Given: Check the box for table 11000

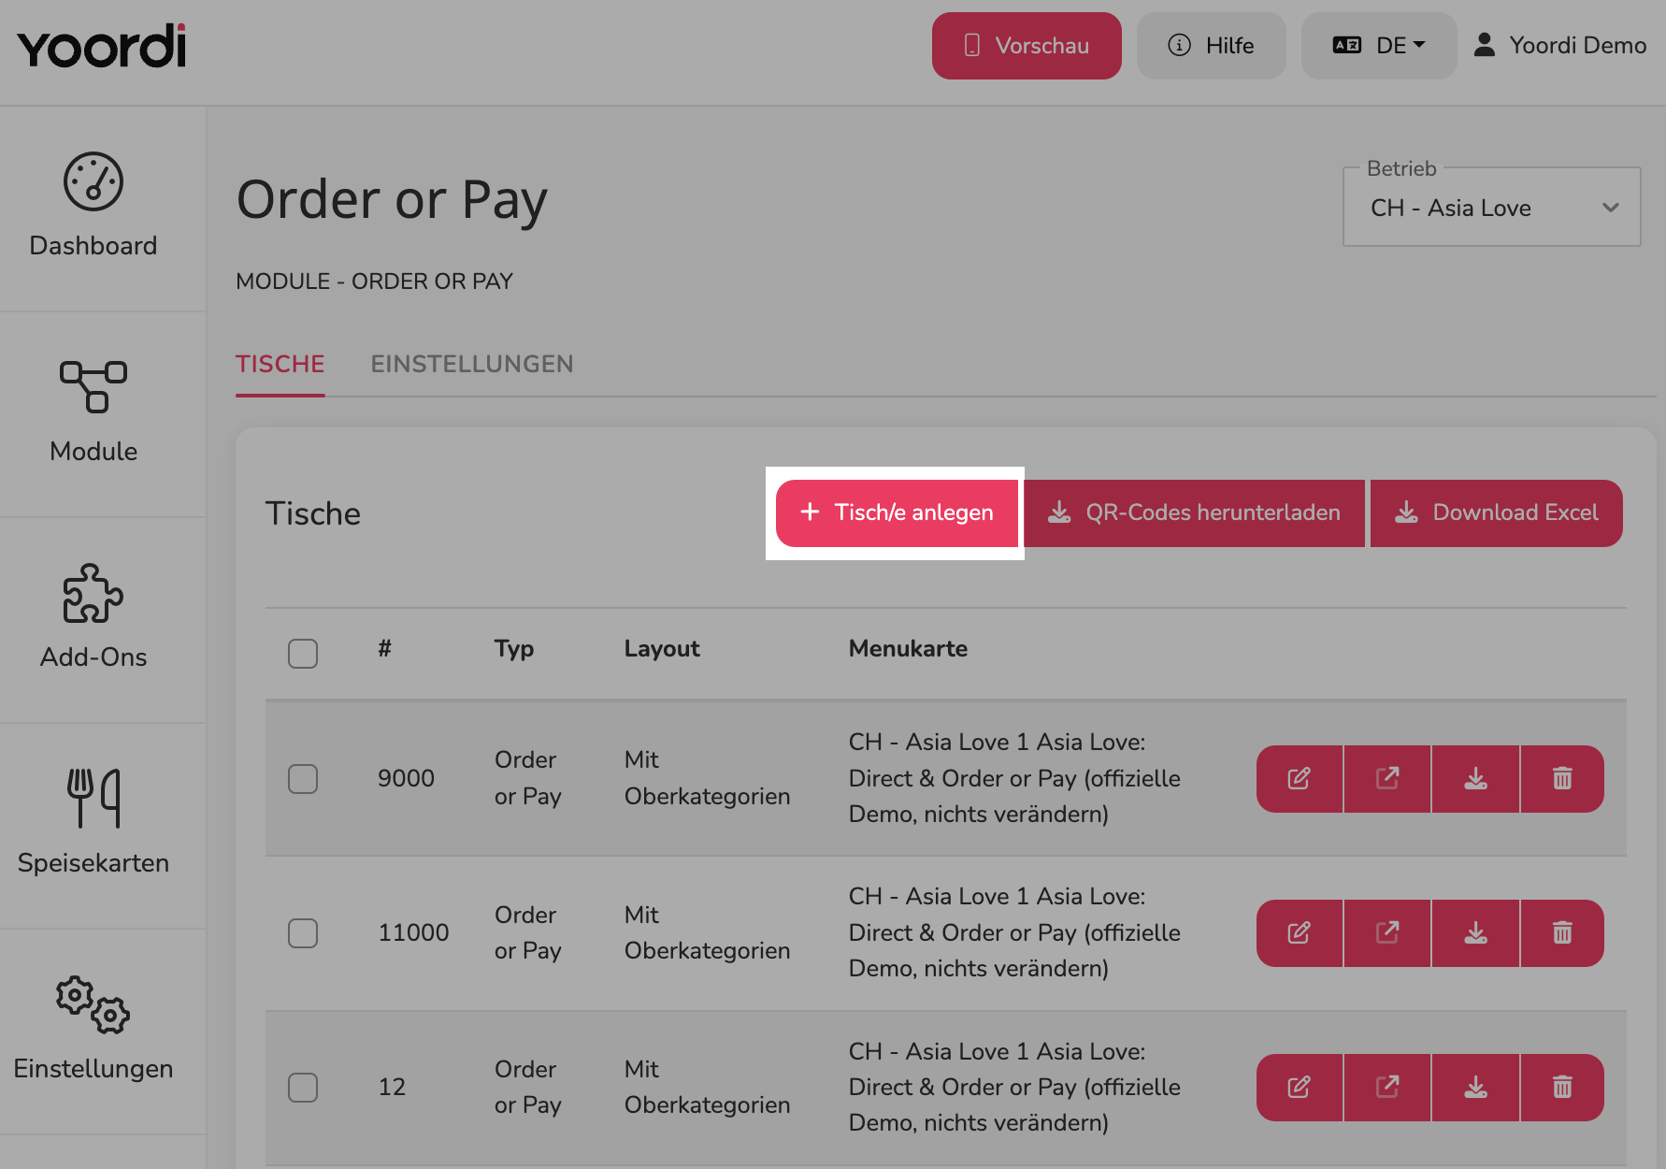Looking at the screenshot, I should click(303, 933).
